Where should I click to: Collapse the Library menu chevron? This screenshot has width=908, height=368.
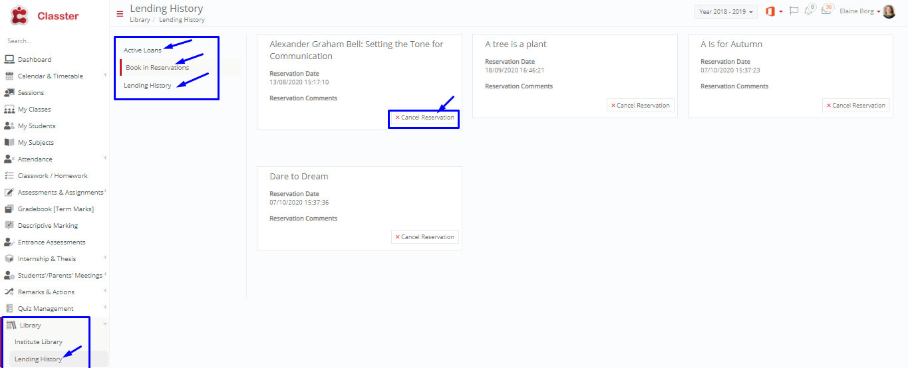pyautogui.click(x=105, y=324)
